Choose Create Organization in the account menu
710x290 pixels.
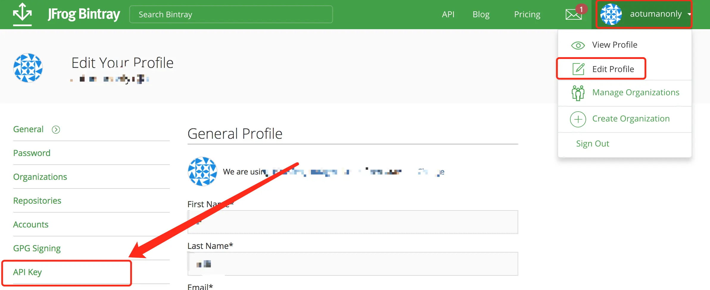pos(631,119)
